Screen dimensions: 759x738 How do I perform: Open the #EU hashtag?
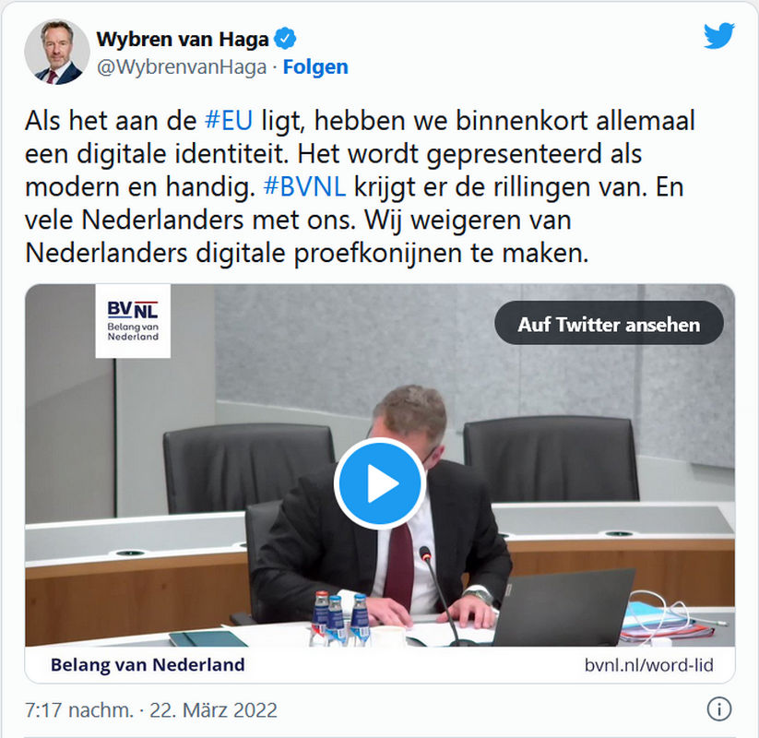pos(229,121)
